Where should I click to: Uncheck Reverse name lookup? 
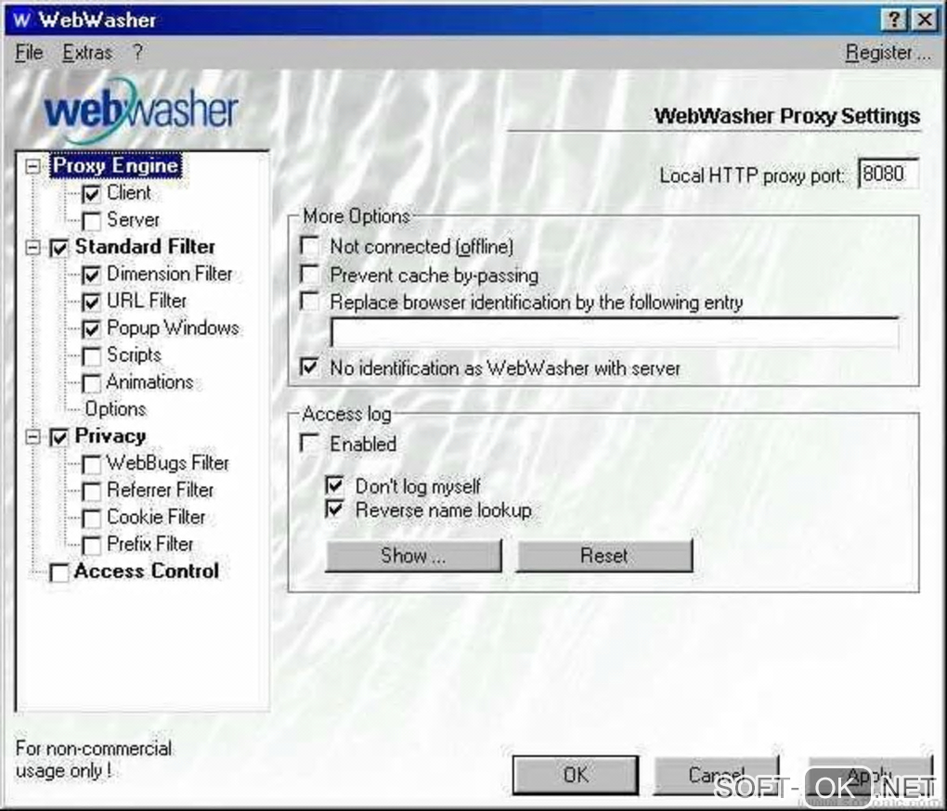pyautogui.click(x=334, y=509)
